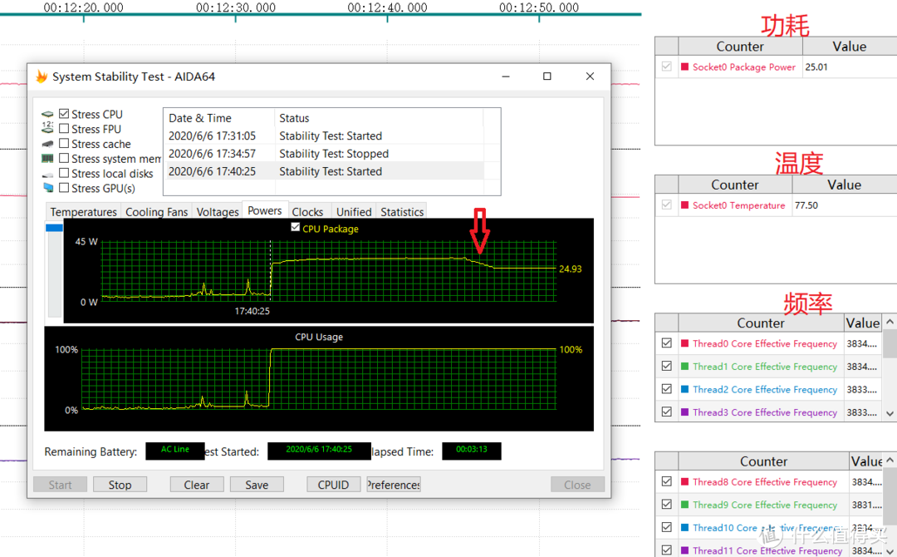Enable the Stress FPU checkbox

[64, 129]
